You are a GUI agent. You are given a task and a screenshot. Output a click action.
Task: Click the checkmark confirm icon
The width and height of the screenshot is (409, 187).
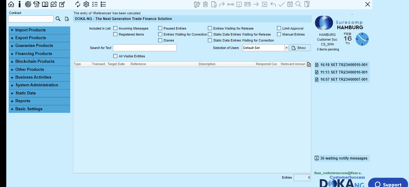coord(282,4)
